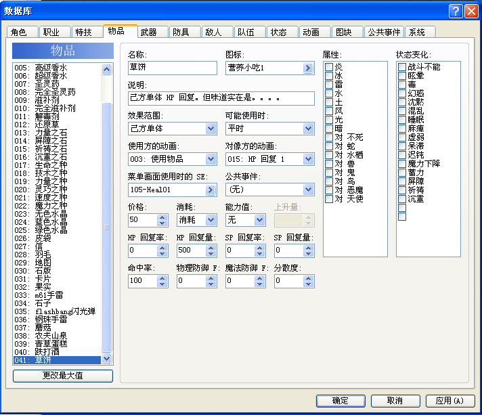
Task: Click the 物理防御 F spinner arrows
Action: [x=211, y=281]
